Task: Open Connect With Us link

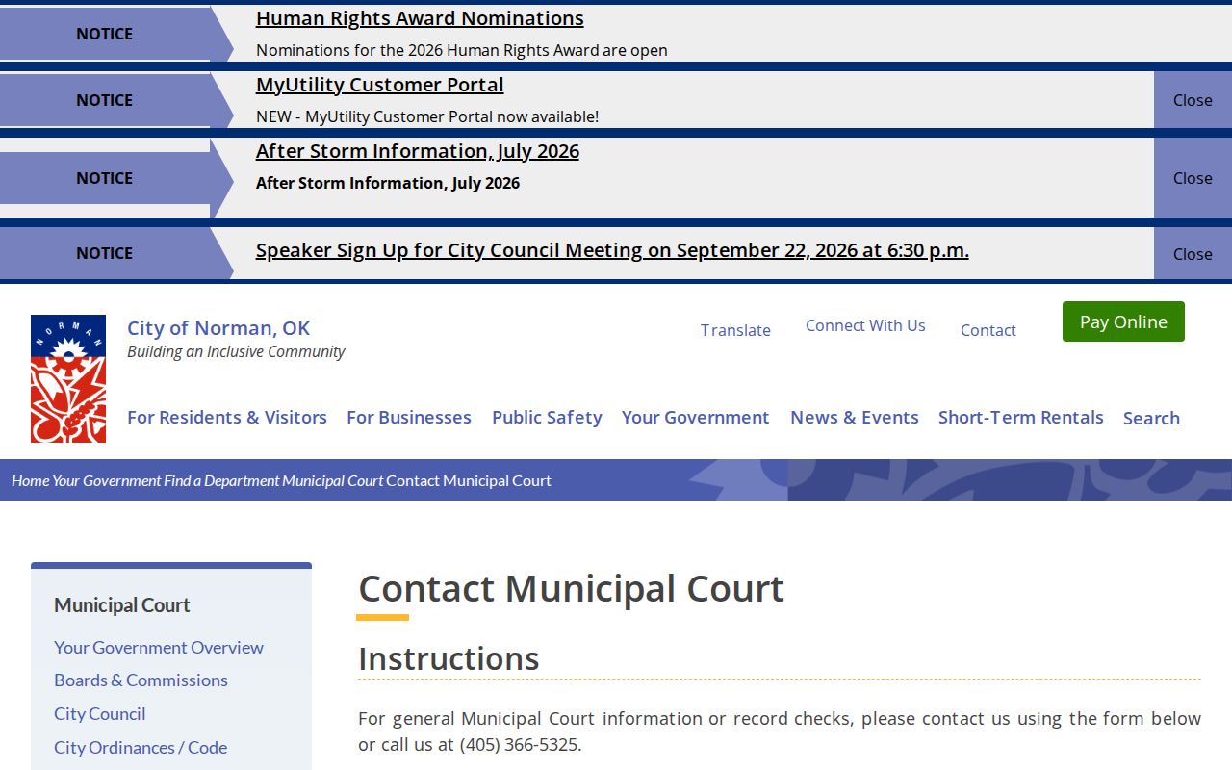Action: click(865, 325)
